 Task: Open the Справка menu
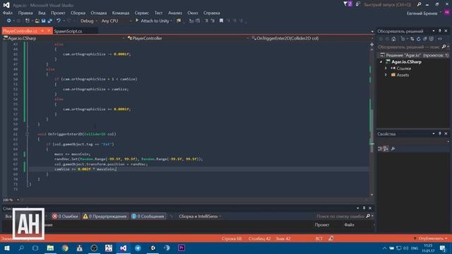(x=212, y=13)
